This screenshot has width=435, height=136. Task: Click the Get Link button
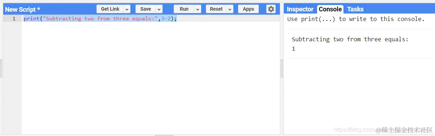pyautogui.click(x=110, y=9)
